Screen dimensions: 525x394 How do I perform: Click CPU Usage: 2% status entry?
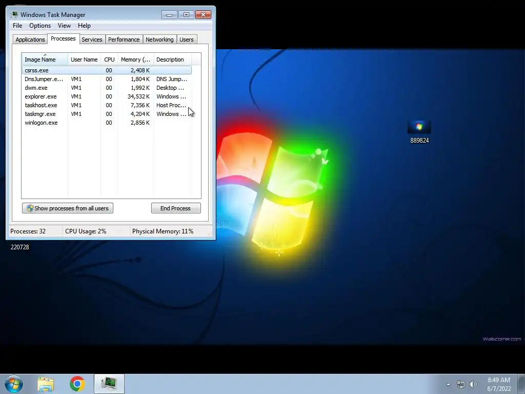[86, 231]
